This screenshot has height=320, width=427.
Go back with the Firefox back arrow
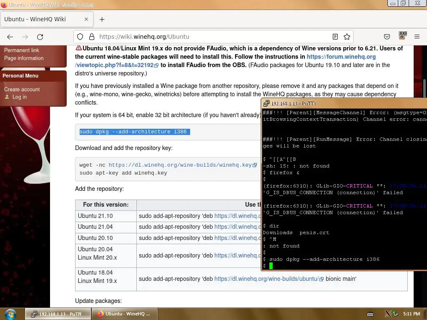[x=10, y=37]
